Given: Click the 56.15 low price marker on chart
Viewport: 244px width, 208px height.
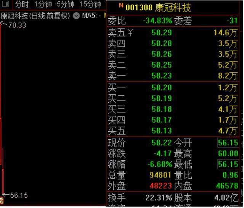Looking at the screenshot, I should [19, 195].
